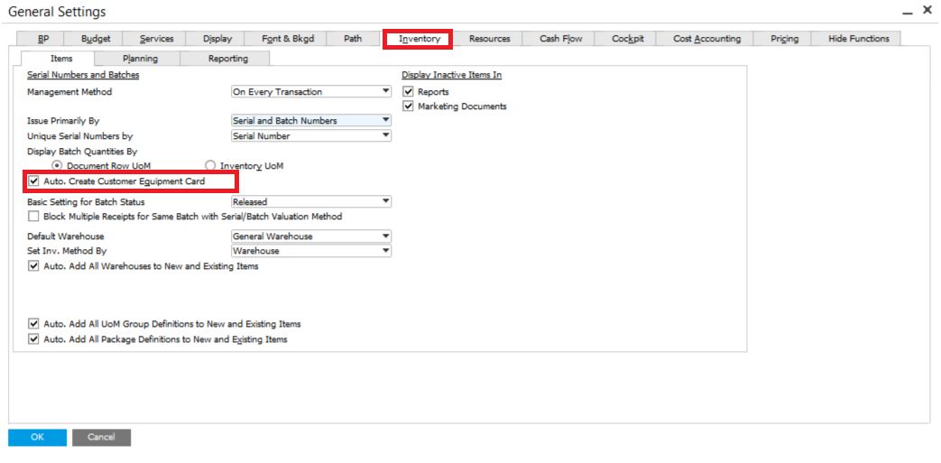
Task: Uncheck Reports under Display Inactive Items
Action: (409, 92)
